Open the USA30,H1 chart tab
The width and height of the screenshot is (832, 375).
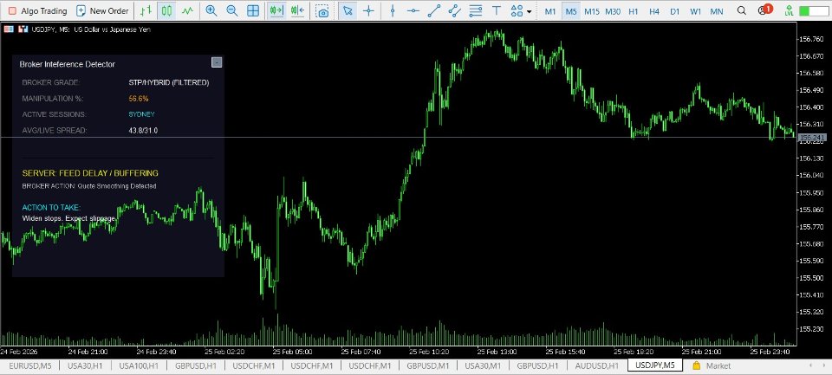(86, 365)
